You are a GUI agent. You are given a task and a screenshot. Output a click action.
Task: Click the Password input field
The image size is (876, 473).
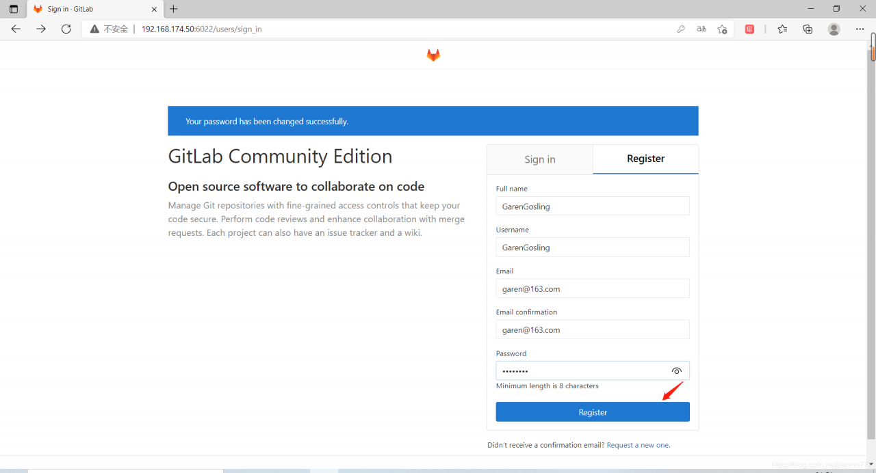click(x=593, y=370)
